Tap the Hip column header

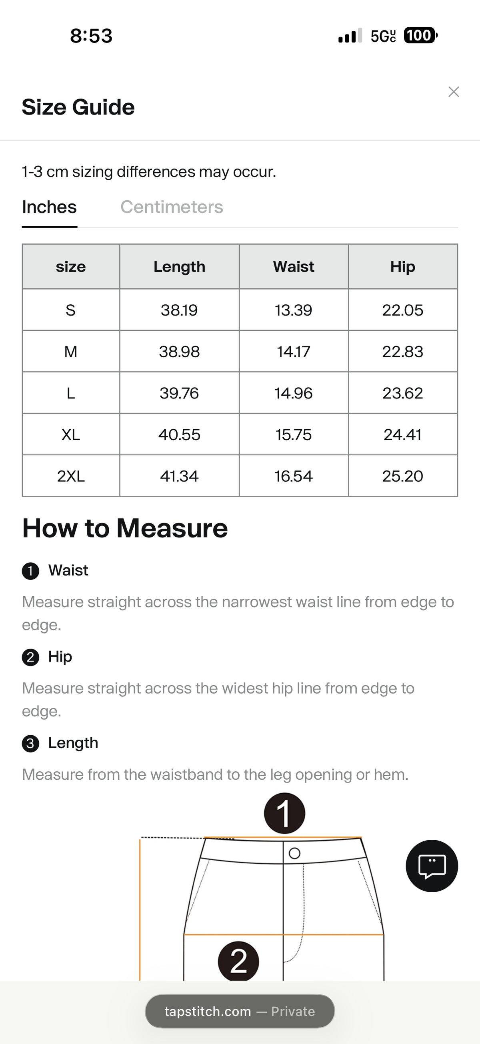tap(403, 267)
